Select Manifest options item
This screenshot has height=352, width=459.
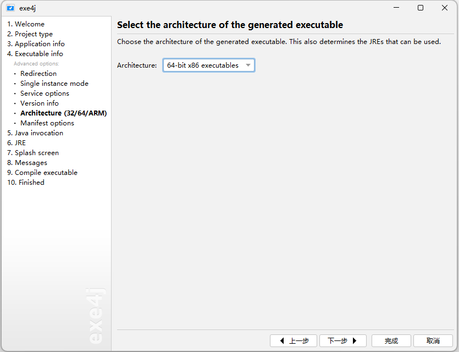47,123
